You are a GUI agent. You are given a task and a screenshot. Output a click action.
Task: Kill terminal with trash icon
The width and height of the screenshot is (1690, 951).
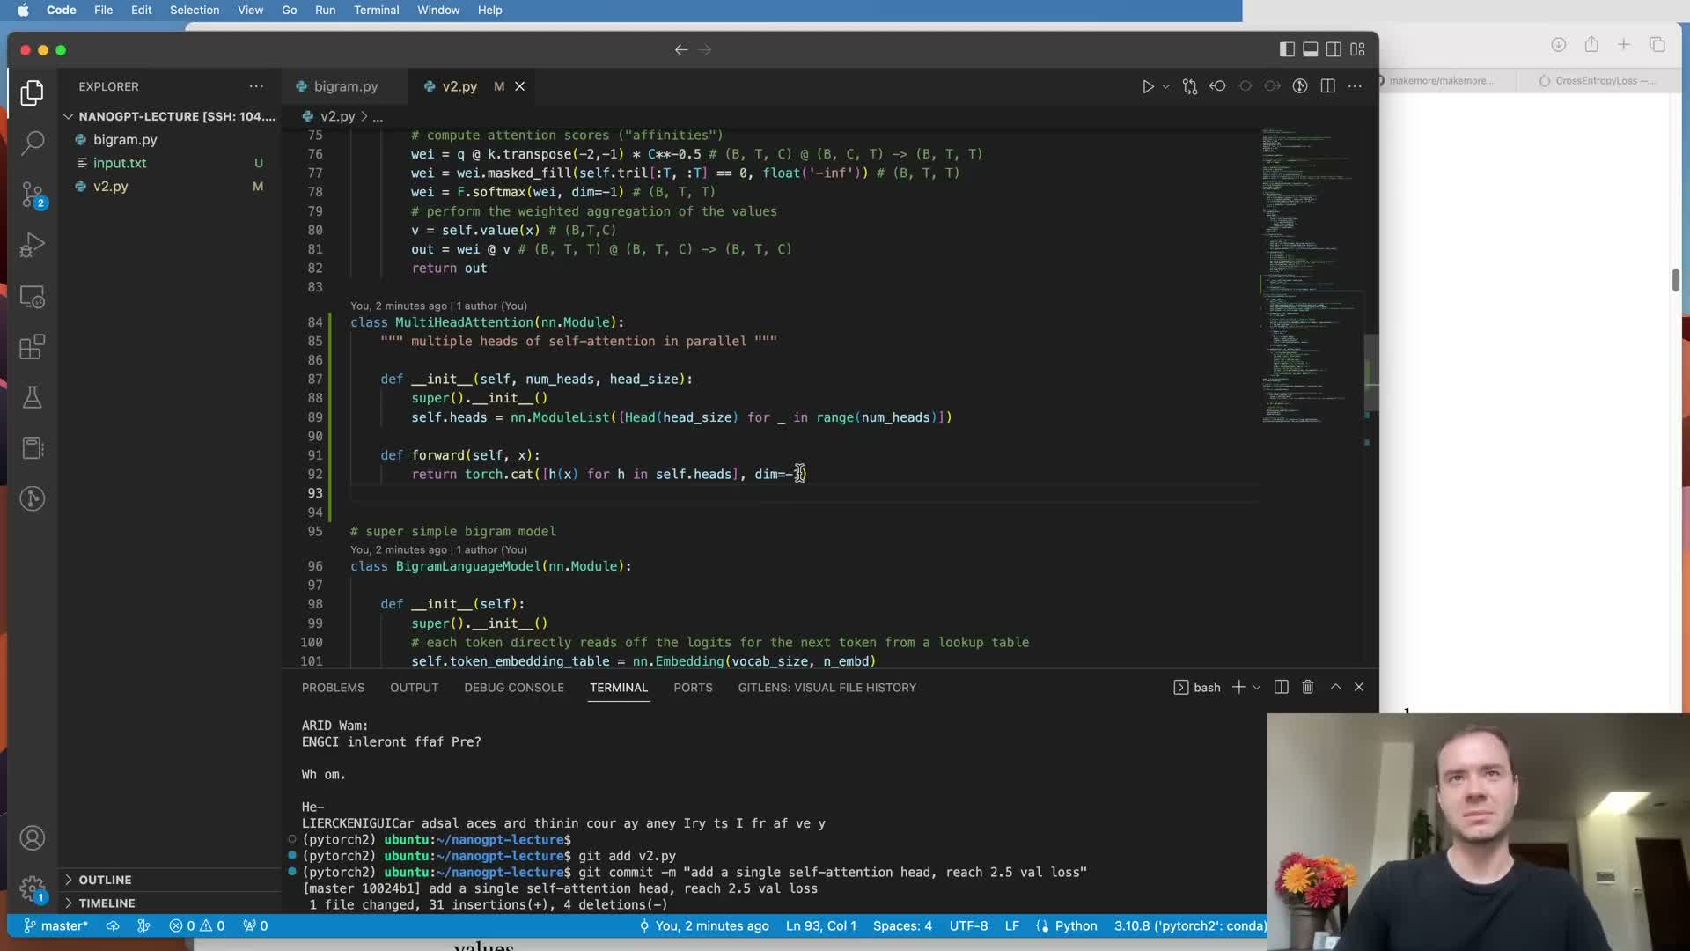coord(1308,687)
